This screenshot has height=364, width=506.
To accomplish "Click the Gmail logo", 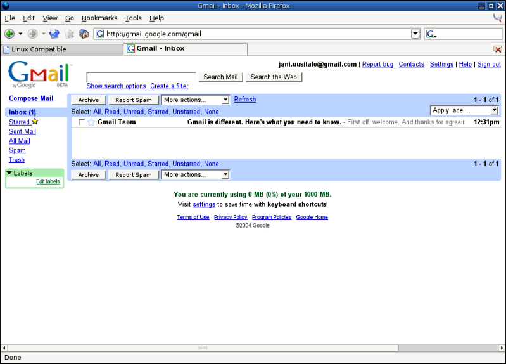I will [38, 74].
